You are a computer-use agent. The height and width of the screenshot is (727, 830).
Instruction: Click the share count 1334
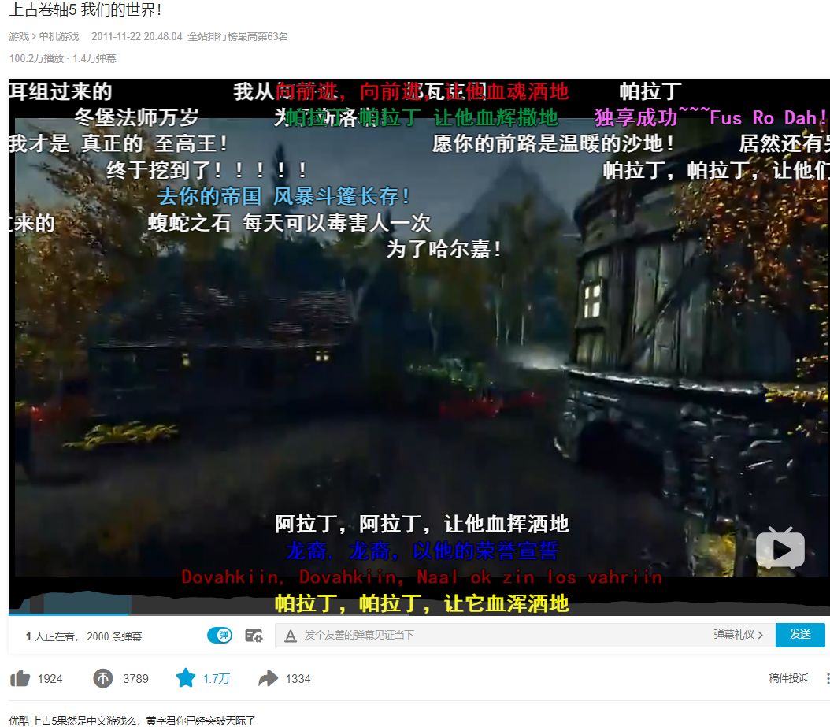pyautogui.click(x=298, y=678)
